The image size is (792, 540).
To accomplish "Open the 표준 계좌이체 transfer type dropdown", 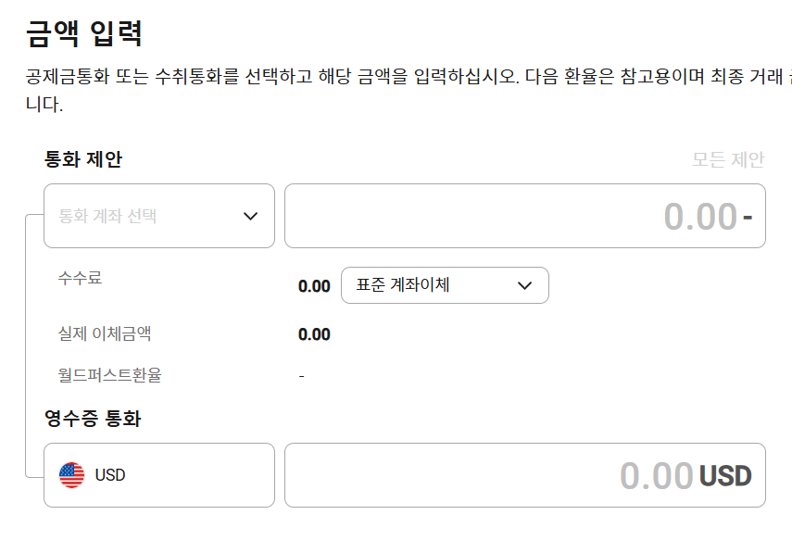I will [x=445, y=285].
